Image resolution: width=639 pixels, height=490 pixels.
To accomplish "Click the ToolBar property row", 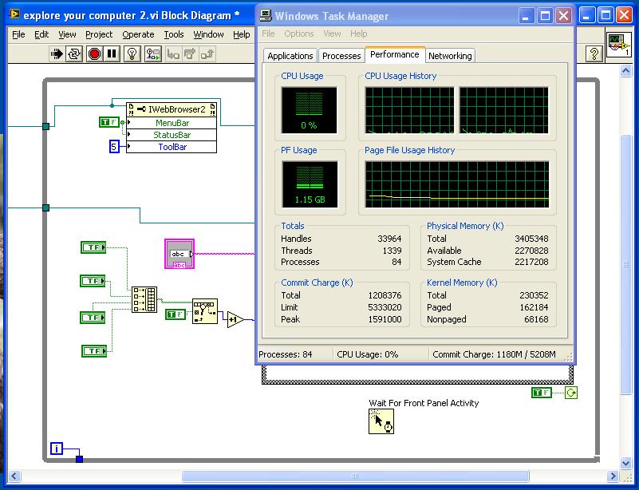I will (172, 147).
